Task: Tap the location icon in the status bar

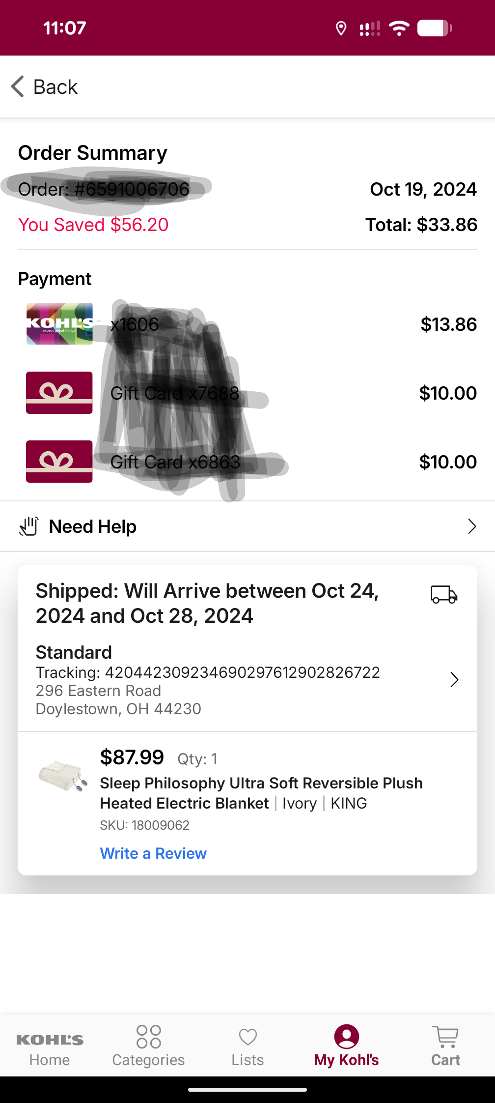Action: pyautogui.click(x=341, y=29)
